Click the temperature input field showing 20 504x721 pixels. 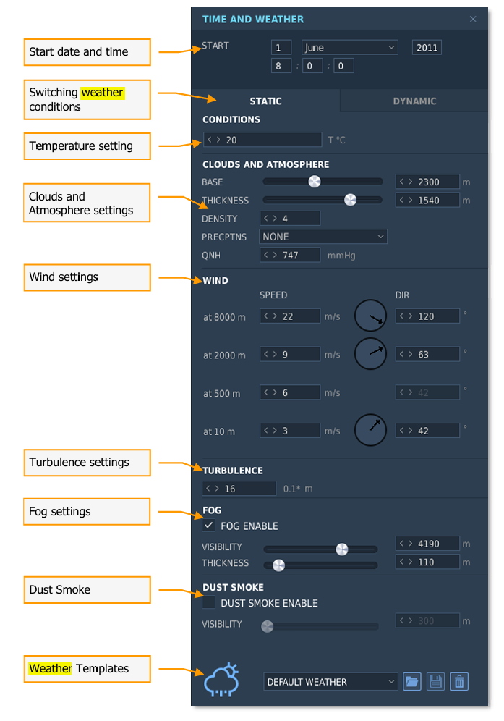tap(262, 139)
